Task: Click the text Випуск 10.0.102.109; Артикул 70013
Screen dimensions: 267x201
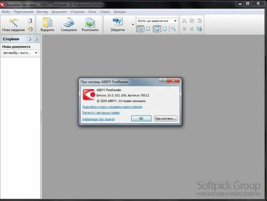Action: pos(122,95)
